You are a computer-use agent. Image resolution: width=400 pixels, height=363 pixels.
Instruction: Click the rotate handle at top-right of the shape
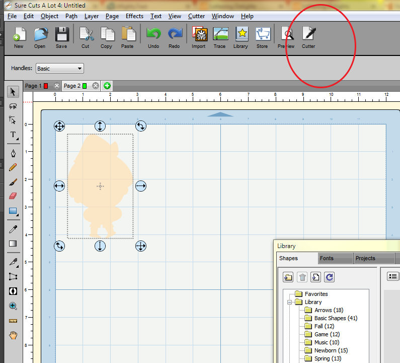(x=141, y=126)
